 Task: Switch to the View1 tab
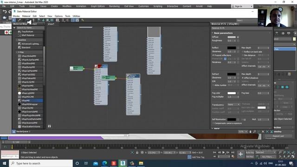click(x=51, y=24)
